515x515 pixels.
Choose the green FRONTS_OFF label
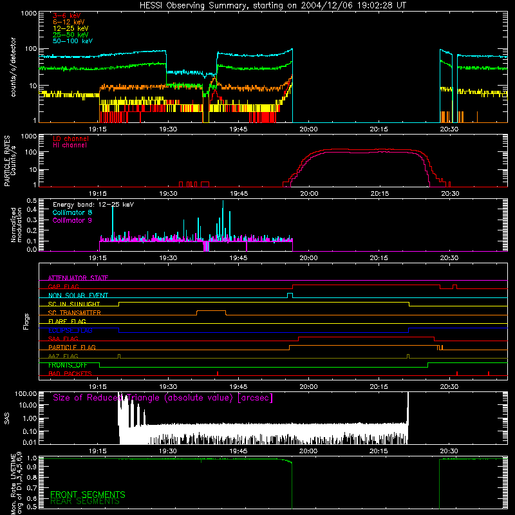[x=68, y=365]
